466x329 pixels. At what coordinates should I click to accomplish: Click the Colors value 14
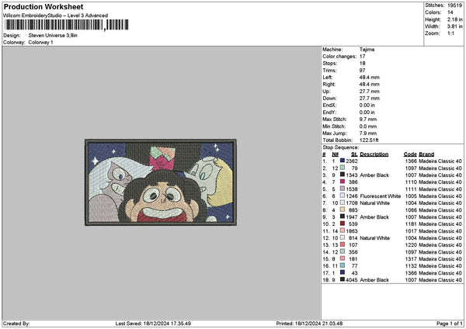[x=450, y=12]
